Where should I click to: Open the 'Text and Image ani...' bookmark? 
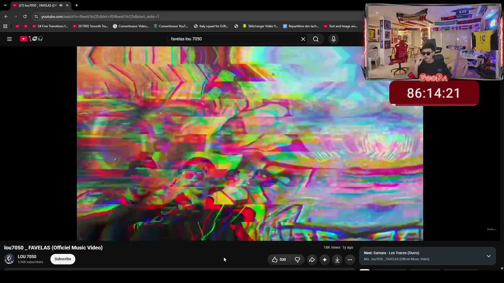341,26
